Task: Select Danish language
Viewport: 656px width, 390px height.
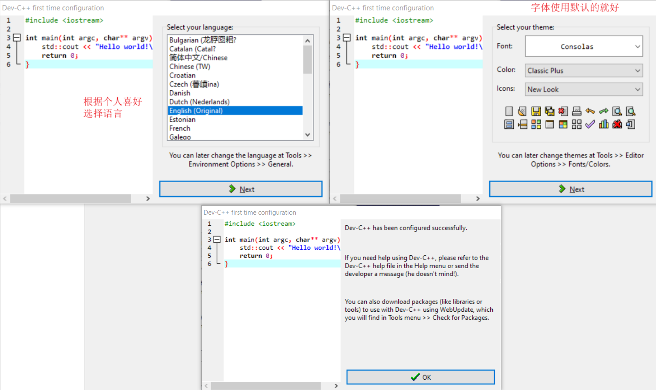Action: [x=235, y=93]
